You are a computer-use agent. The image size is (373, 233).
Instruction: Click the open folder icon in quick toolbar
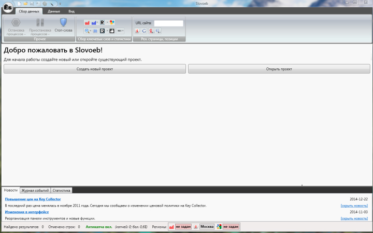pyautogui.click(x=25, y=4)
